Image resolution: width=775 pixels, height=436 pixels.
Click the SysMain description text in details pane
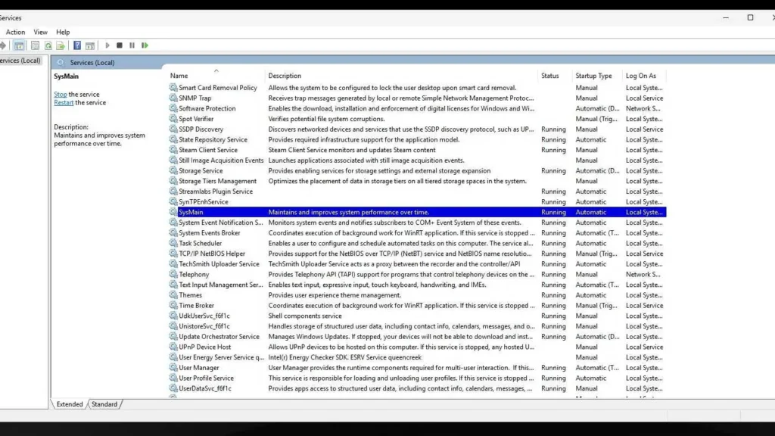[99, 139]
